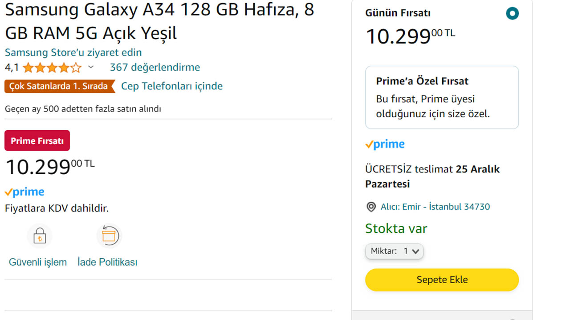Click the orange star rating icons
570x320 pixels.
click(x=52, y=68)
